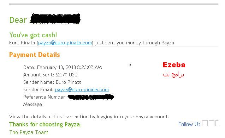Select the Date: February 13, 2013 line

[63, 67]
